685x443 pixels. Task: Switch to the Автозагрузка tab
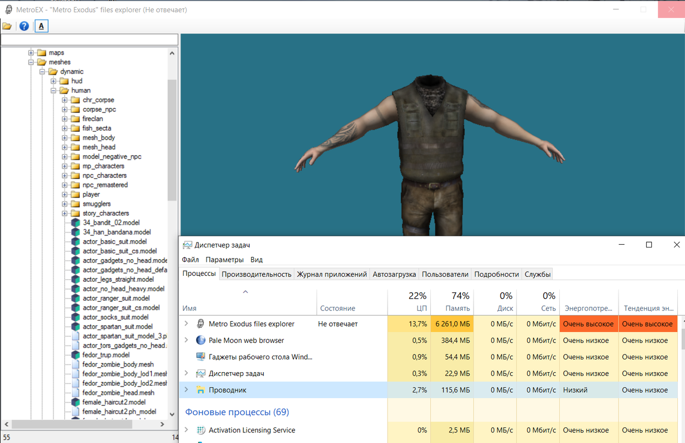[394, 274]
